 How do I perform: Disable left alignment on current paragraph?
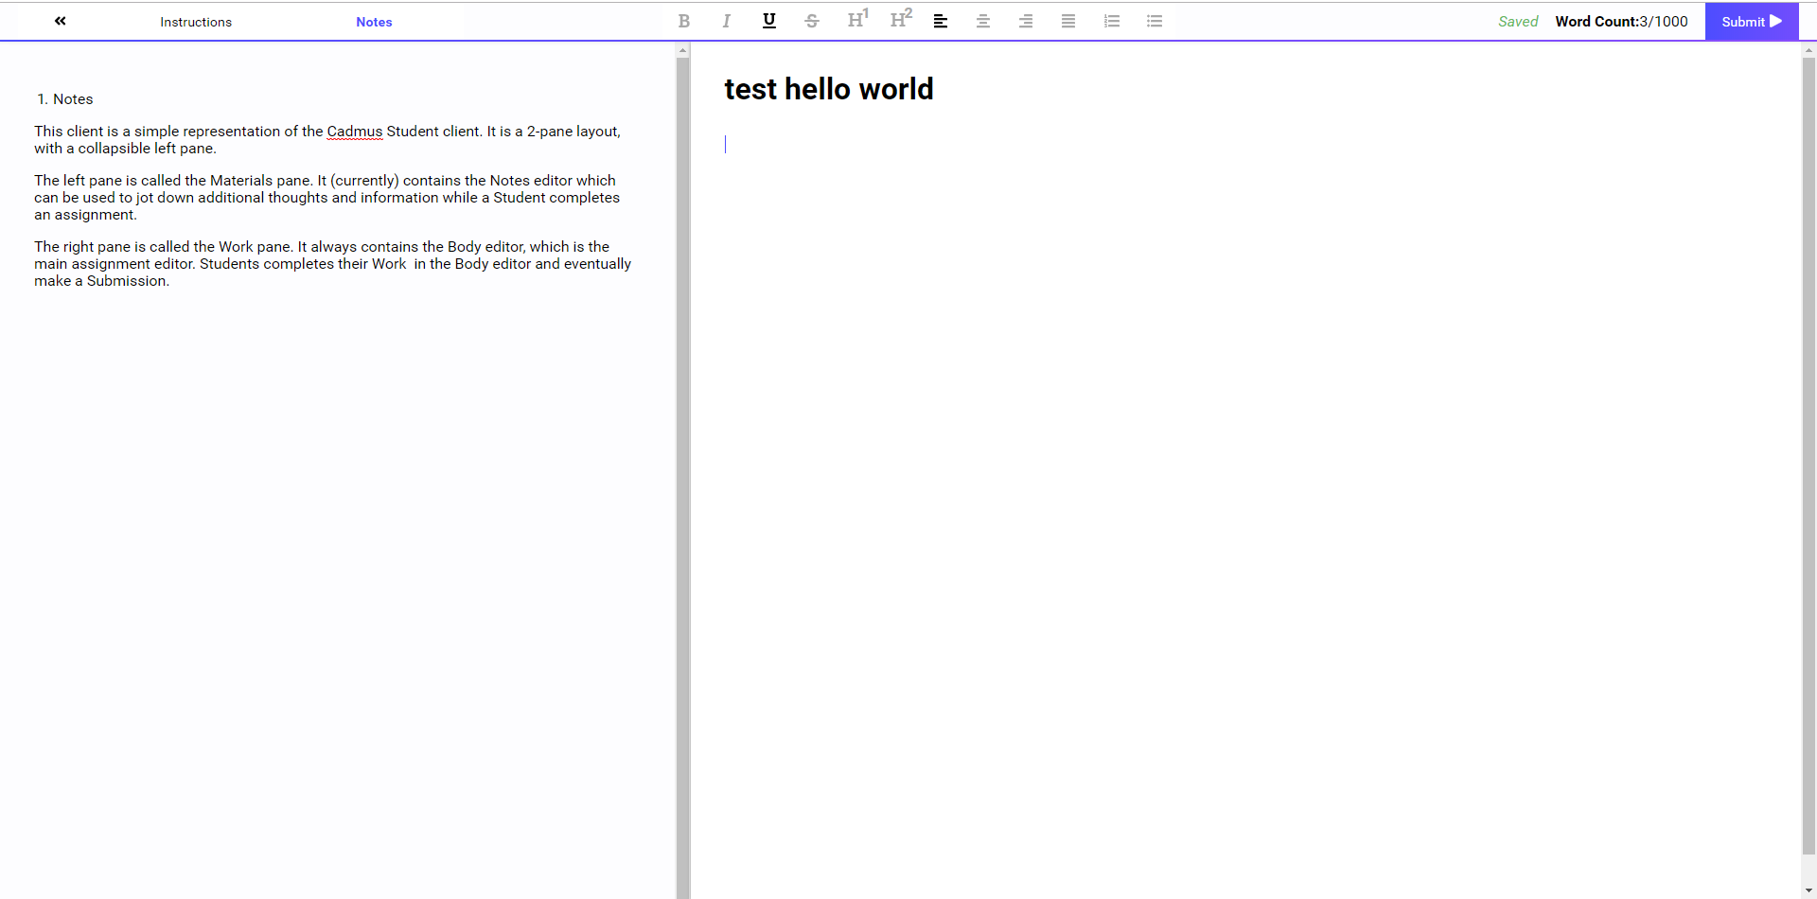[x=941, y=21]
